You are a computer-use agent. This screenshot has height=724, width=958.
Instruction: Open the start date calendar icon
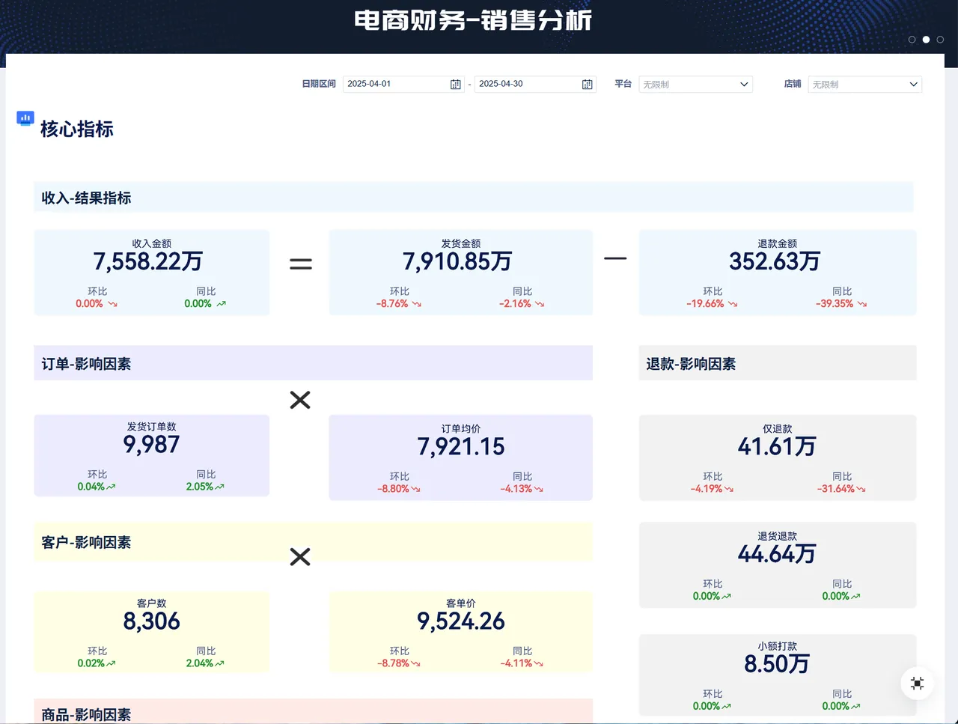[455, 85]
